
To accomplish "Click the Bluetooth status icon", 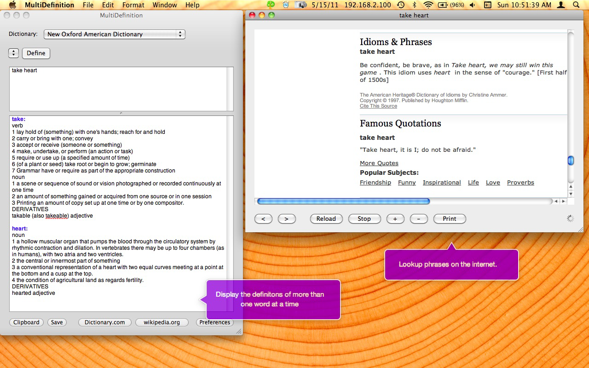I will (x=414, y=5).
